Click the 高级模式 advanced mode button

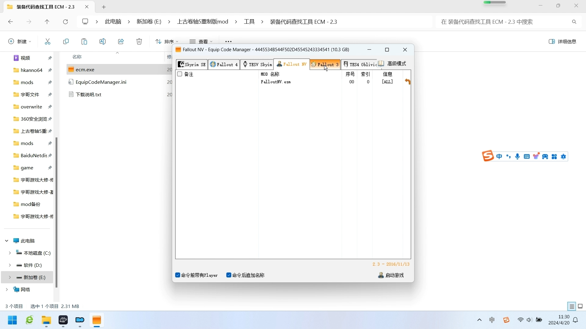(392, 63)
